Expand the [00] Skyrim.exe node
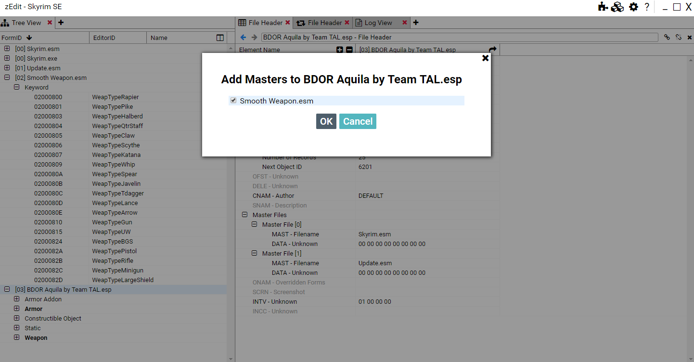The width and height of the screenshot is (694, 362). 7,58
